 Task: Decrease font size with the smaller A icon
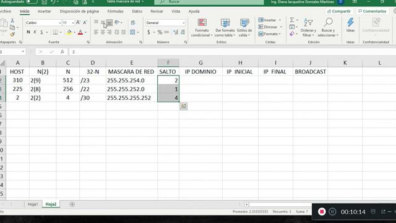[x=85, y=22]
